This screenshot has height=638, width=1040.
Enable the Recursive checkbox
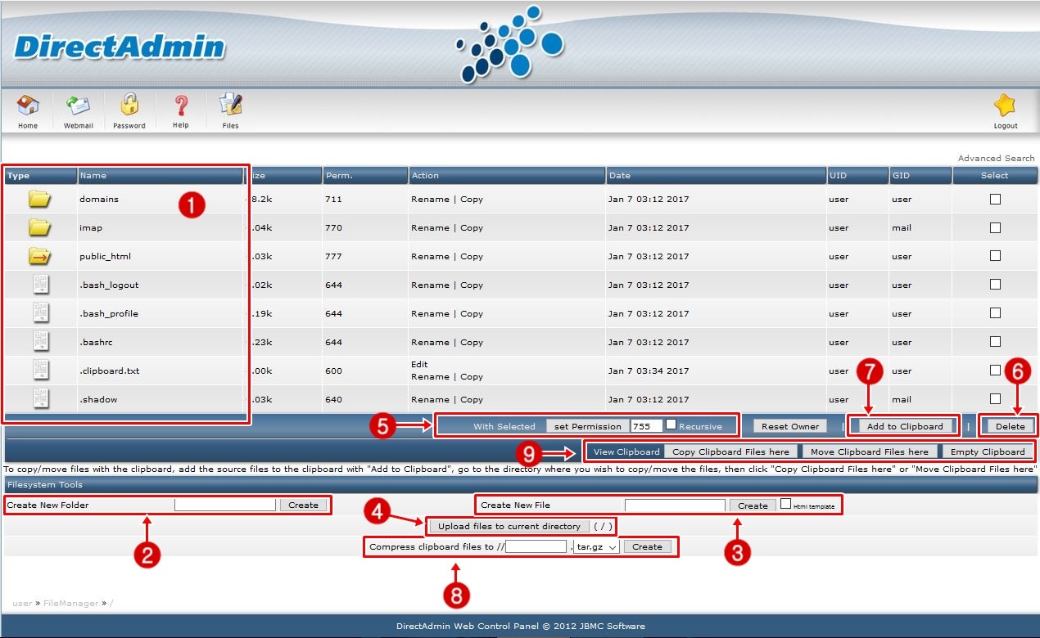pos(671,425)
